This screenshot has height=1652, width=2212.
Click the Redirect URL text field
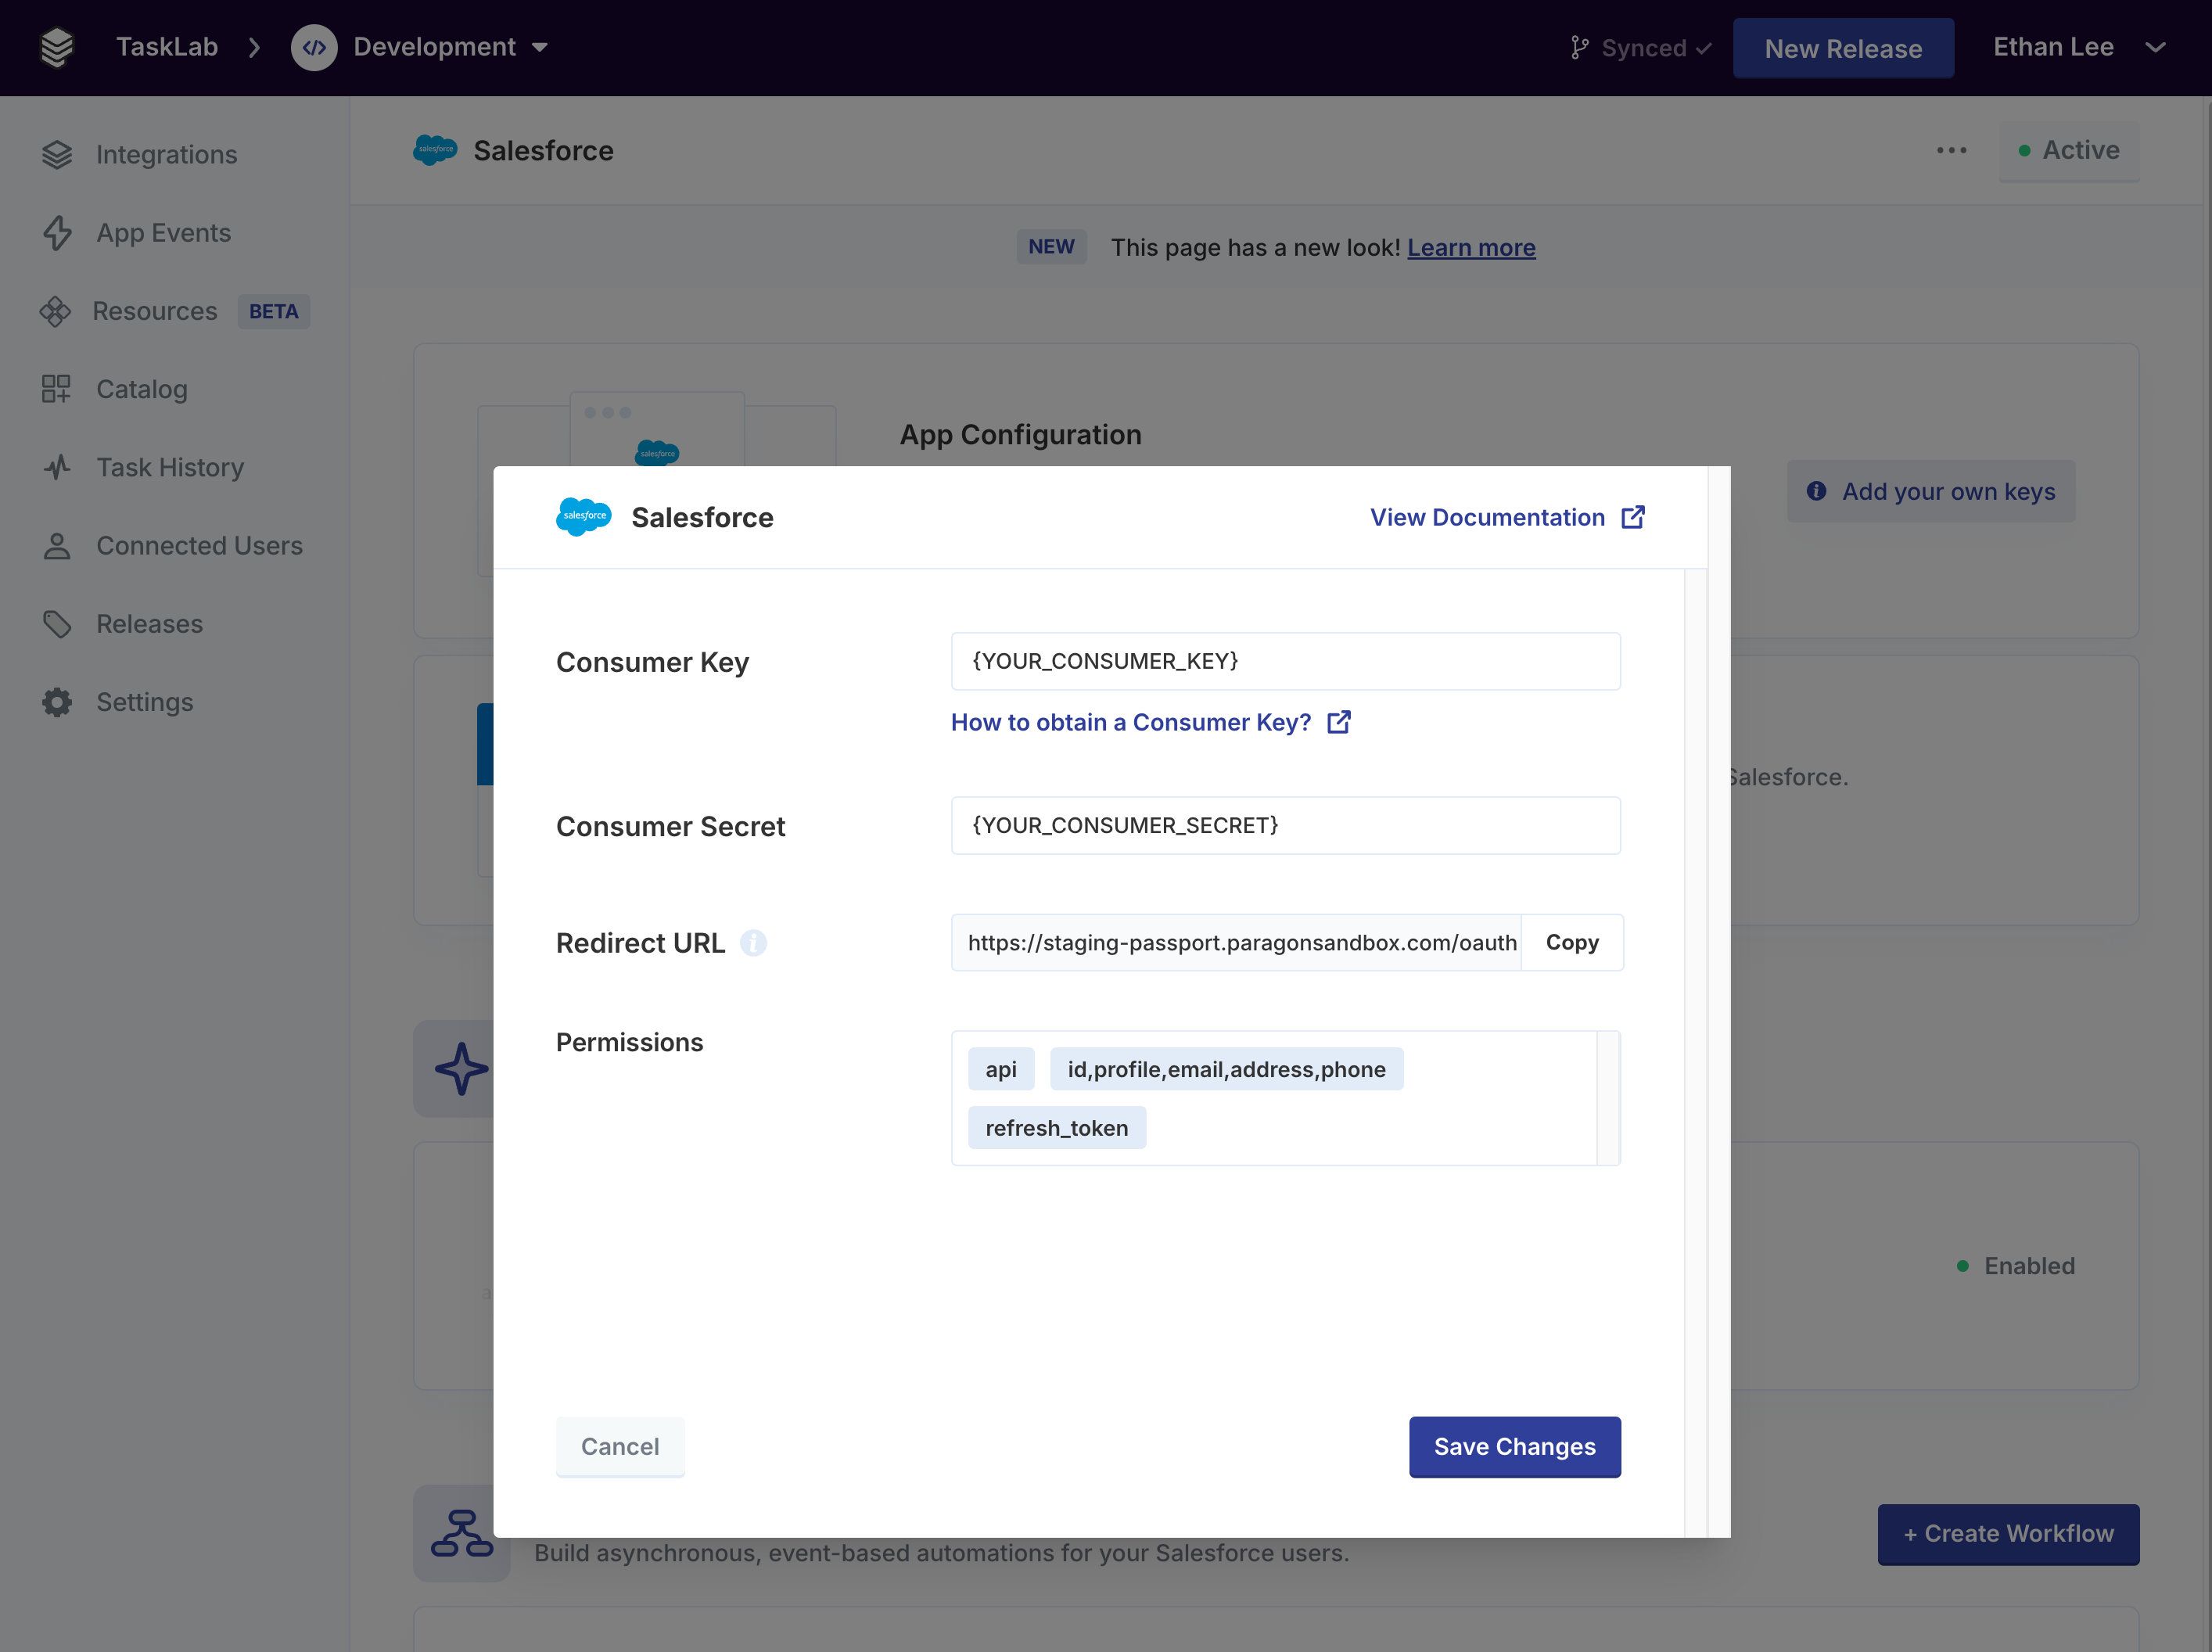(x=1236, y=943)
